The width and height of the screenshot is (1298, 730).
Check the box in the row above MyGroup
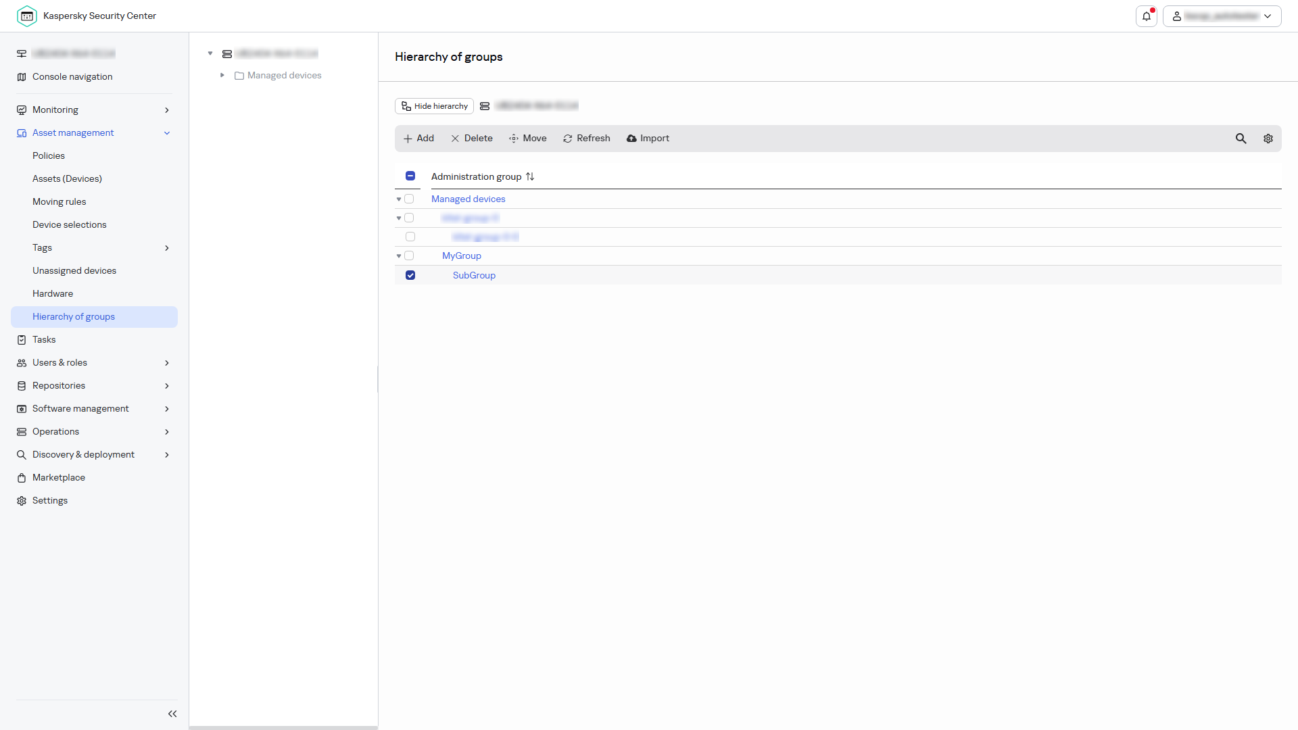[410, 237]
